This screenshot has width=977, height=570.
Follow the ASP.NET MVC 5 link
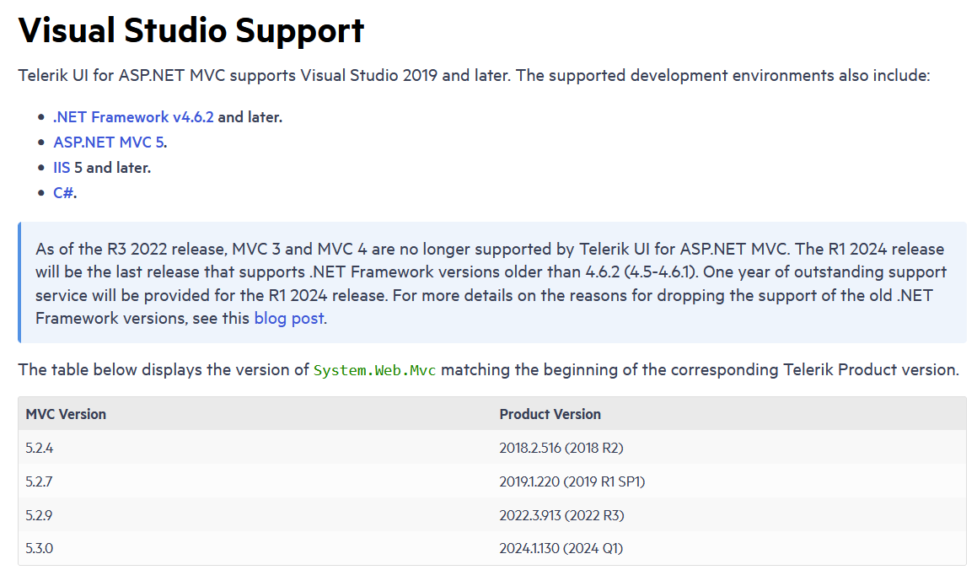pyautogui.click(x=109, y=142)
